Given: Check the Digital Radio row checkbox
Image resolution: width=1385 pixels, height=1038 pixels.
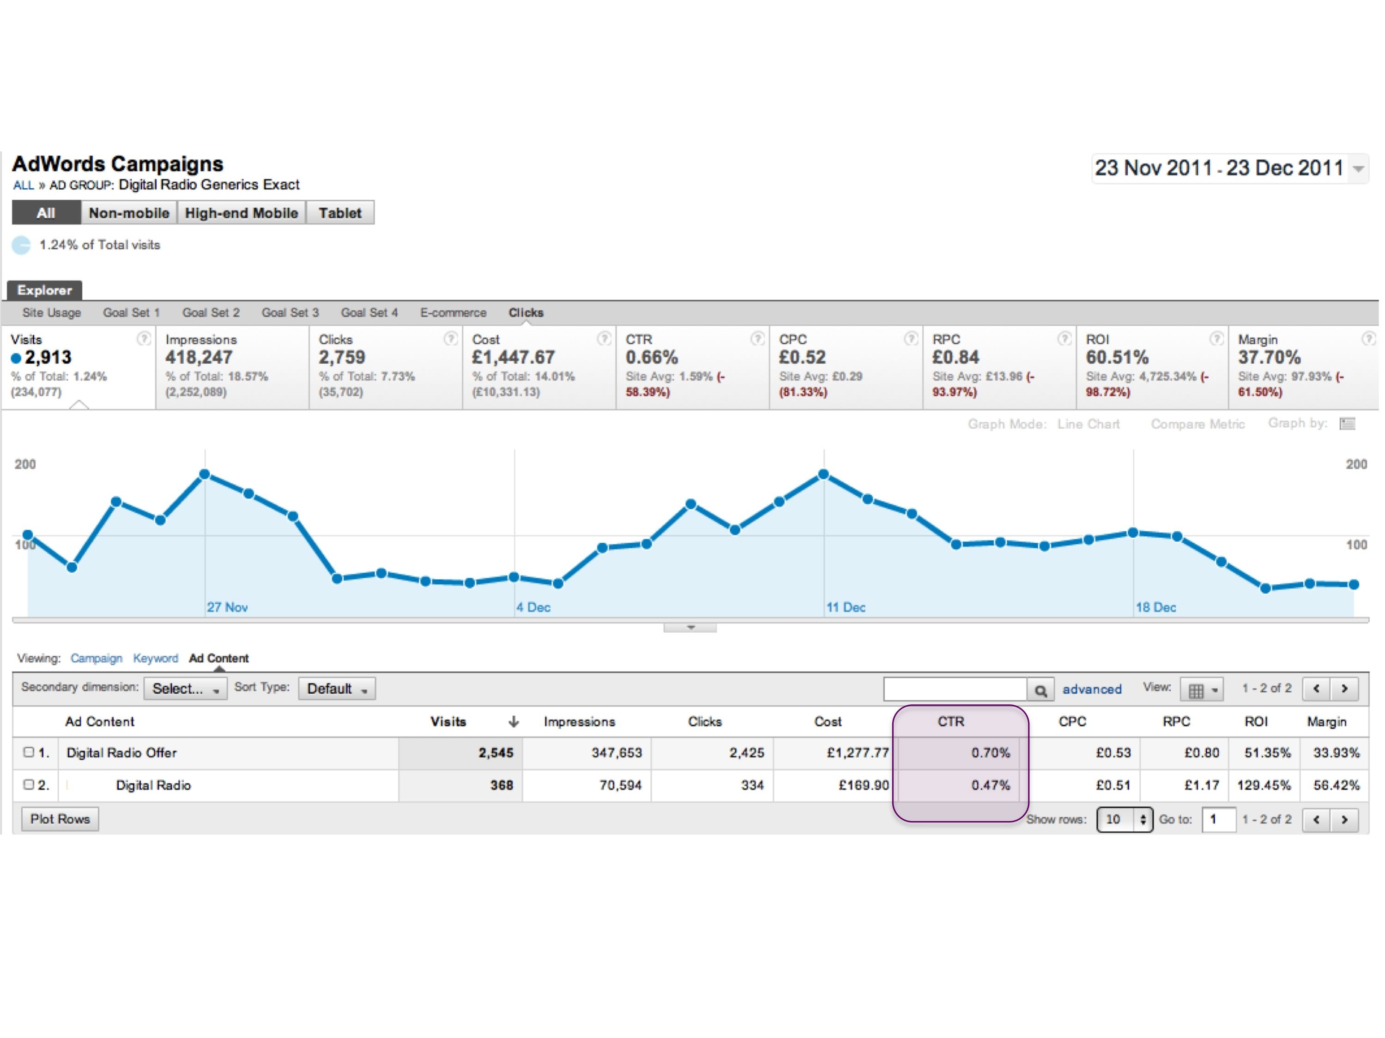Looking at the screenshot, I should click(28, 785).
